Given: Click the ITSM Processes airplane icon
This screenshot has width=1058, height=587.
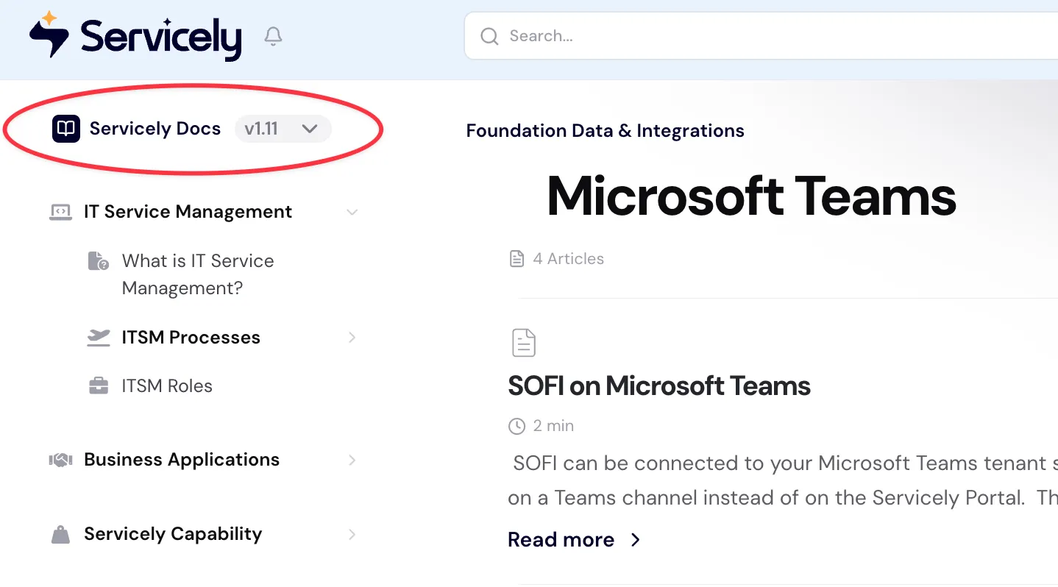Looking at the screenshot, I should (99, 338).
